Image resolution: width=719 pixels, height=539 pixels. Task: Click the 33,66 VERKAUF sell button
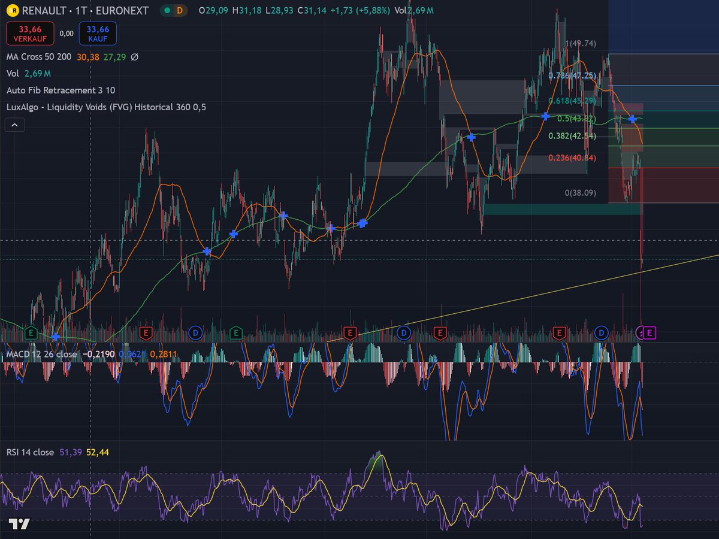(x=30, y=33)
